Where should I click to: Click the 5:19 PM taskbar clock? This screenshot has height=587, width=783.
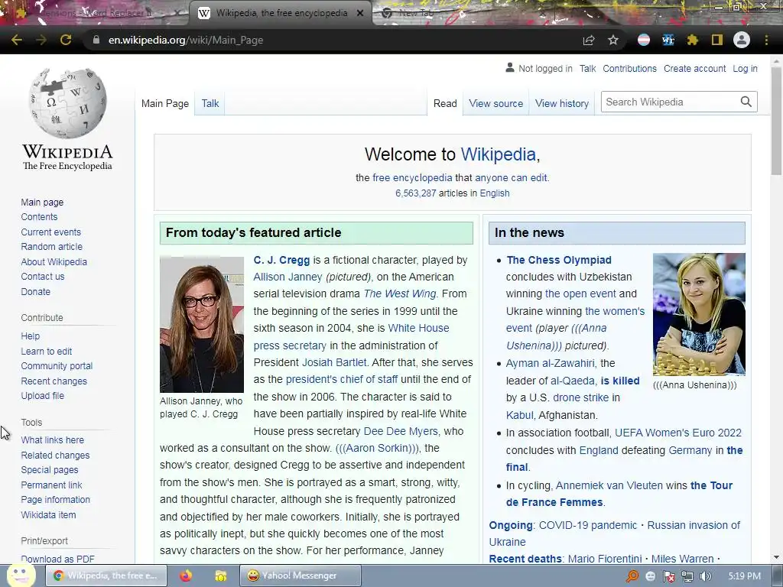click(x=744, y=576)
